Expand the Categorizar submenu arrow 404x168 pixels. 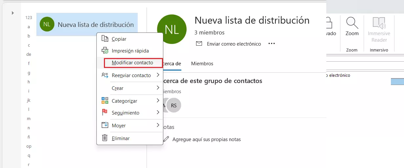pyautogui.click(x=158, y=101)
